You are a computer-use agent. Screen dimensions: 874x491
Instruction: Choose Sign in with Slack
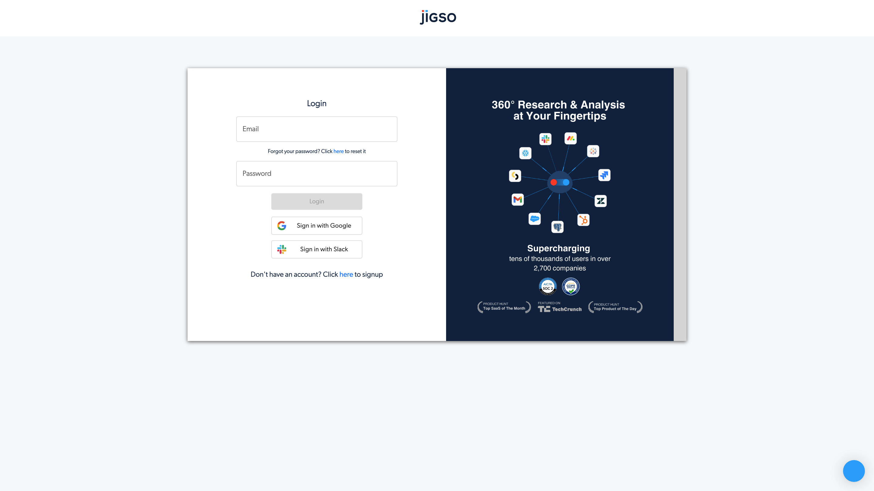coord(317,249)
